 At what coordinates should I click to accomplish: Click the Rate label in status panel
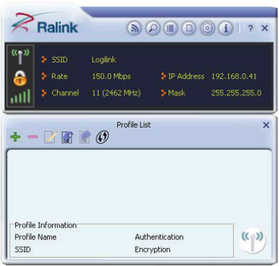click(x=60, y=76)
